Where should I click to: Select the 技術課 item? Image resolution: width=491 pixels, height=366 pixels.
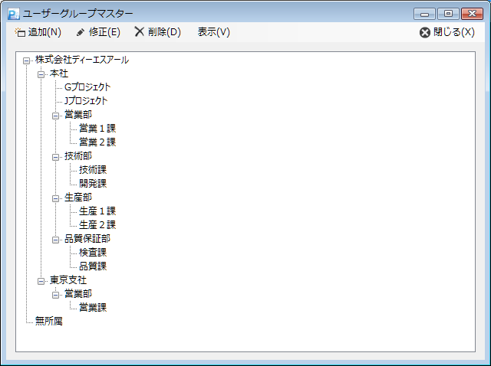(93, 170)
